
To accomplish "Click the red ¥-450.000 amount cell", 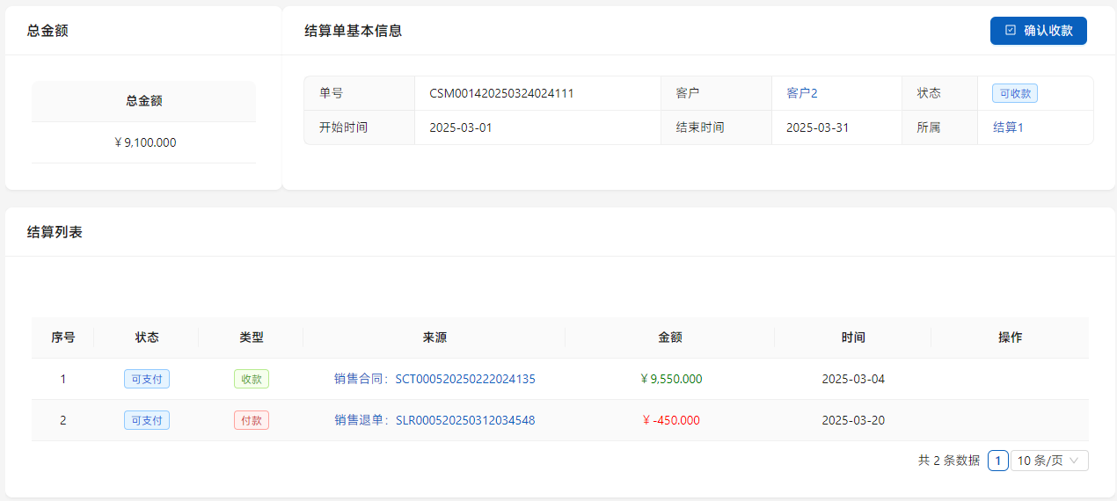I will click(671, 420).
